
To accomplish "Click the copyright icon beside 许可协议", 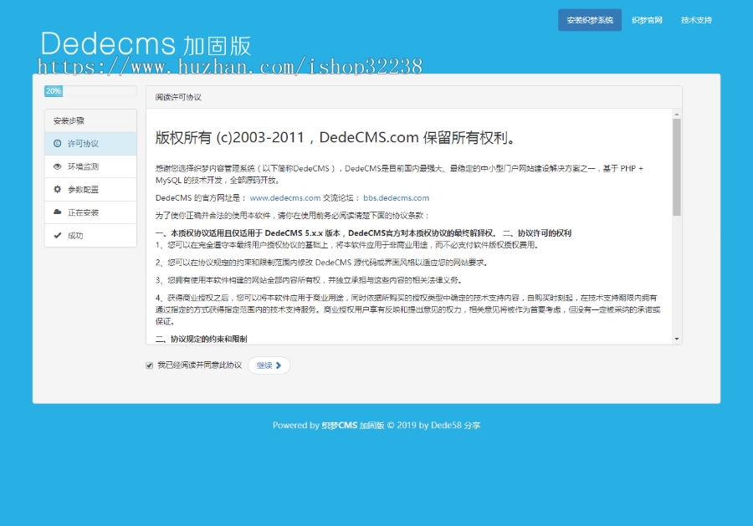I will 57,144.
